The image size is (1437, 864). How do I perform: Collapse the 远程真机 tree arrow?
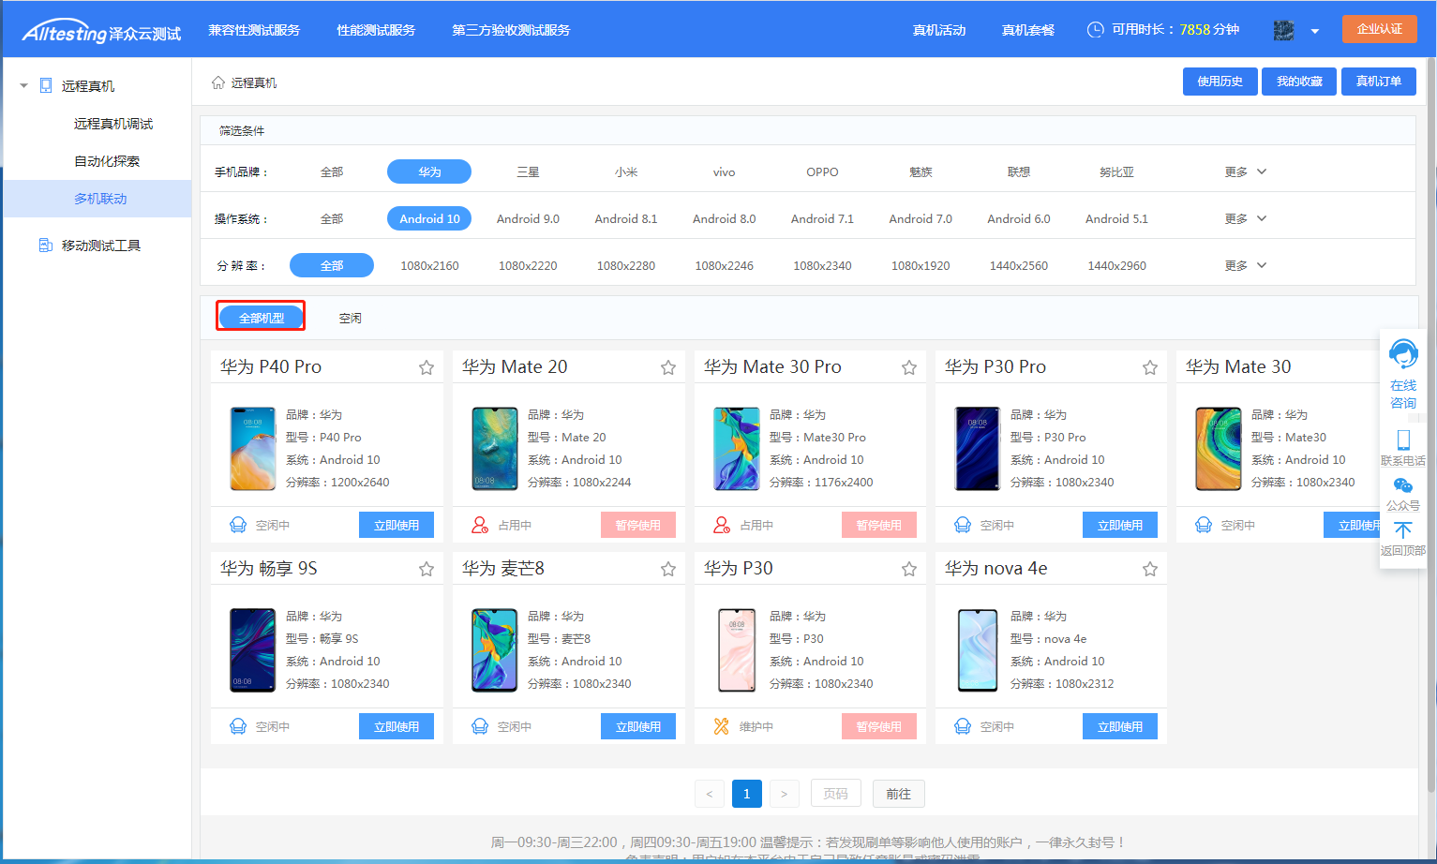pos(23,85)
